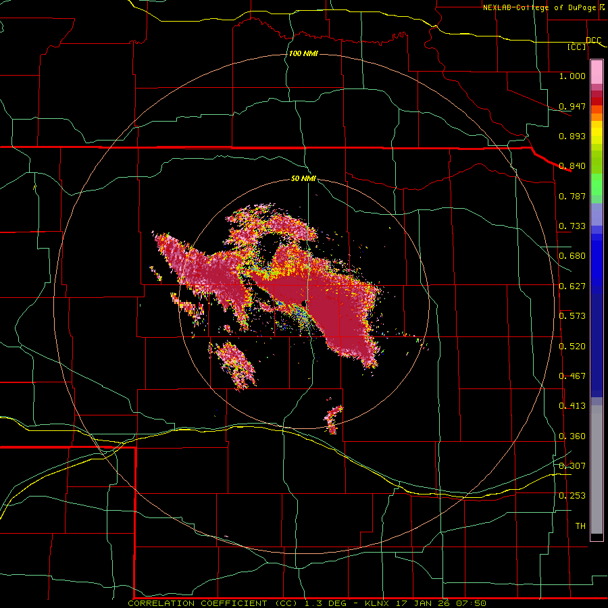Click the 0.573 scale value
608x608 pixels.
572,316
